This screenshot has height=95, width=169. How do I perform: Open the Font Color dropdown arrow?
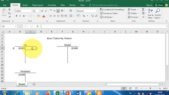coord(46,16)
